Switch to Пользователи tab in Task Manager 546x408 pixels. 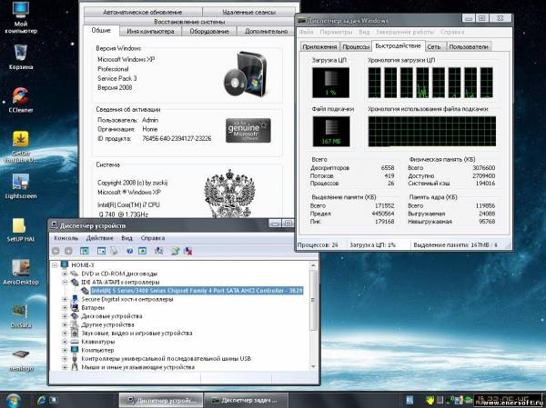tap(469, 46)
